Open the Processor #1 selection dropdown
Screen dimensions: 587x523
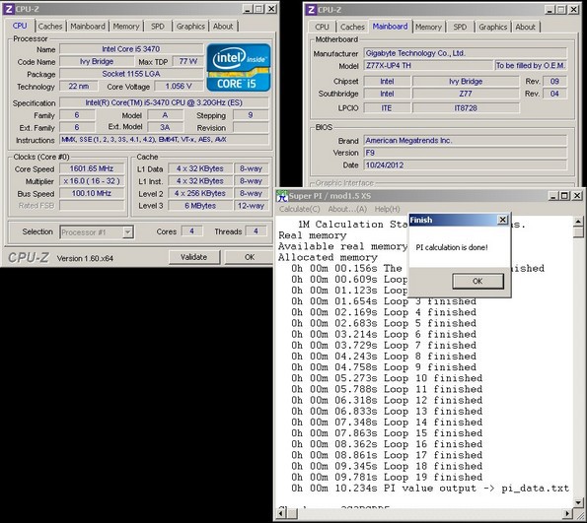(127, 232)
